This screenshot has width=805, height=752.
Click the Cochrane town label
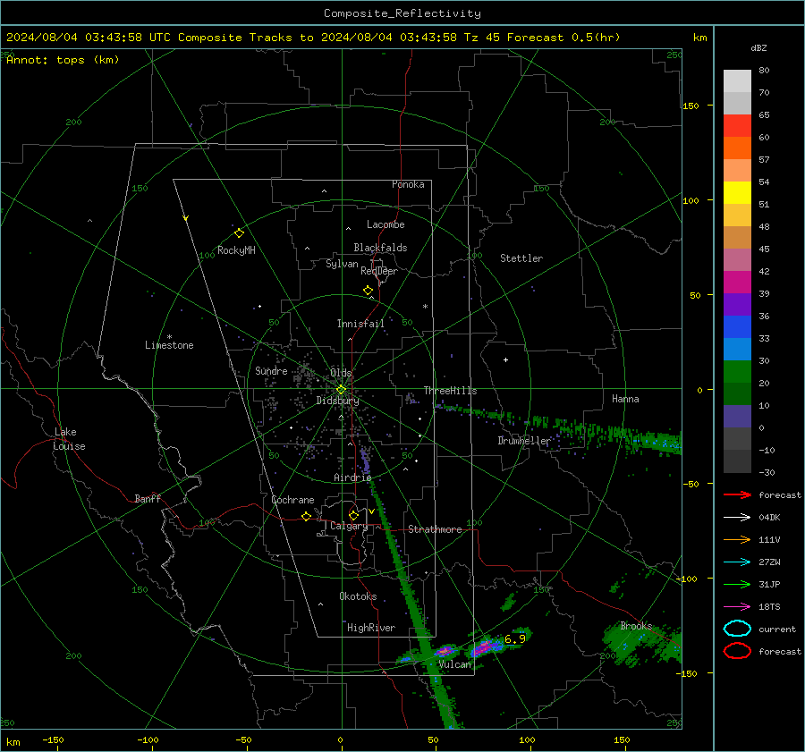point(292,500)
